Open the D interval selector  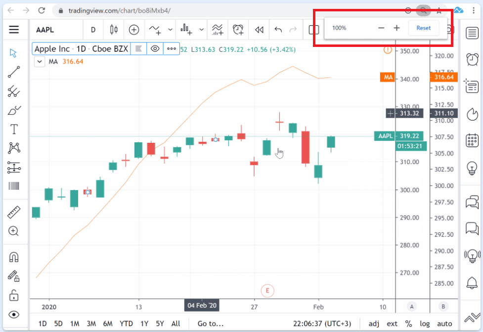[x=93, y=30]
